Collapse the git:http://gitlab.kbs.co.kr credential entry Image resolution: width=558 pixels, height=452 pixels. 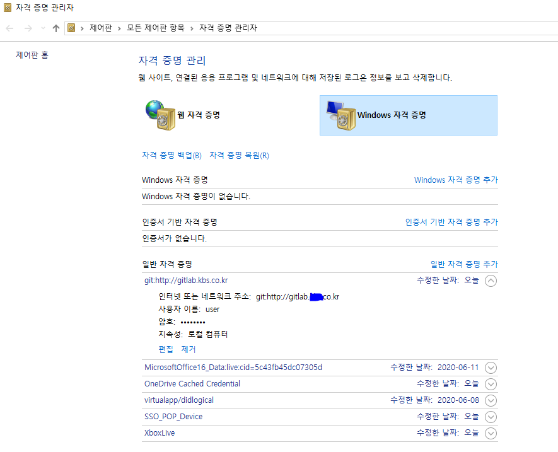tap(491, 281)
